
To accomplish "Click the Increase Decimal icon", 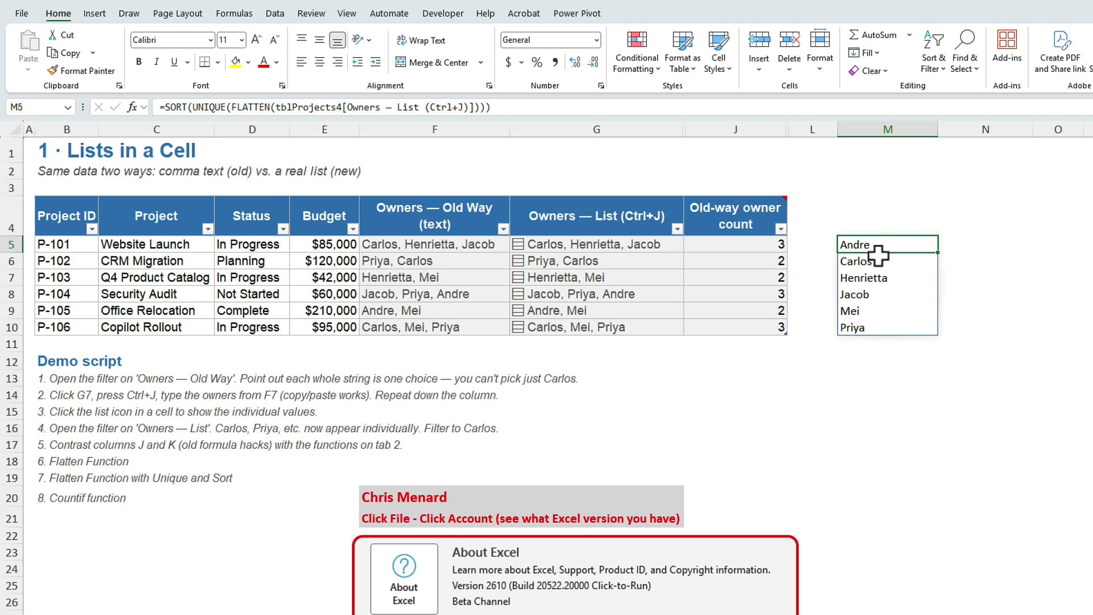I will (x=575, y=62).
